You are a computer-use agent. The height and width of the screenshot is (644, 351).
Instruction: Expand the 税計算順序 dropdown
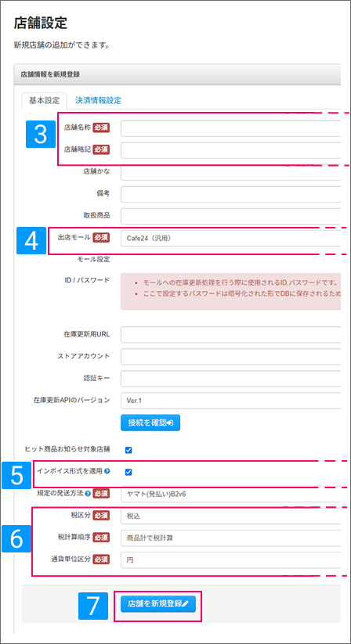(230, 538)
